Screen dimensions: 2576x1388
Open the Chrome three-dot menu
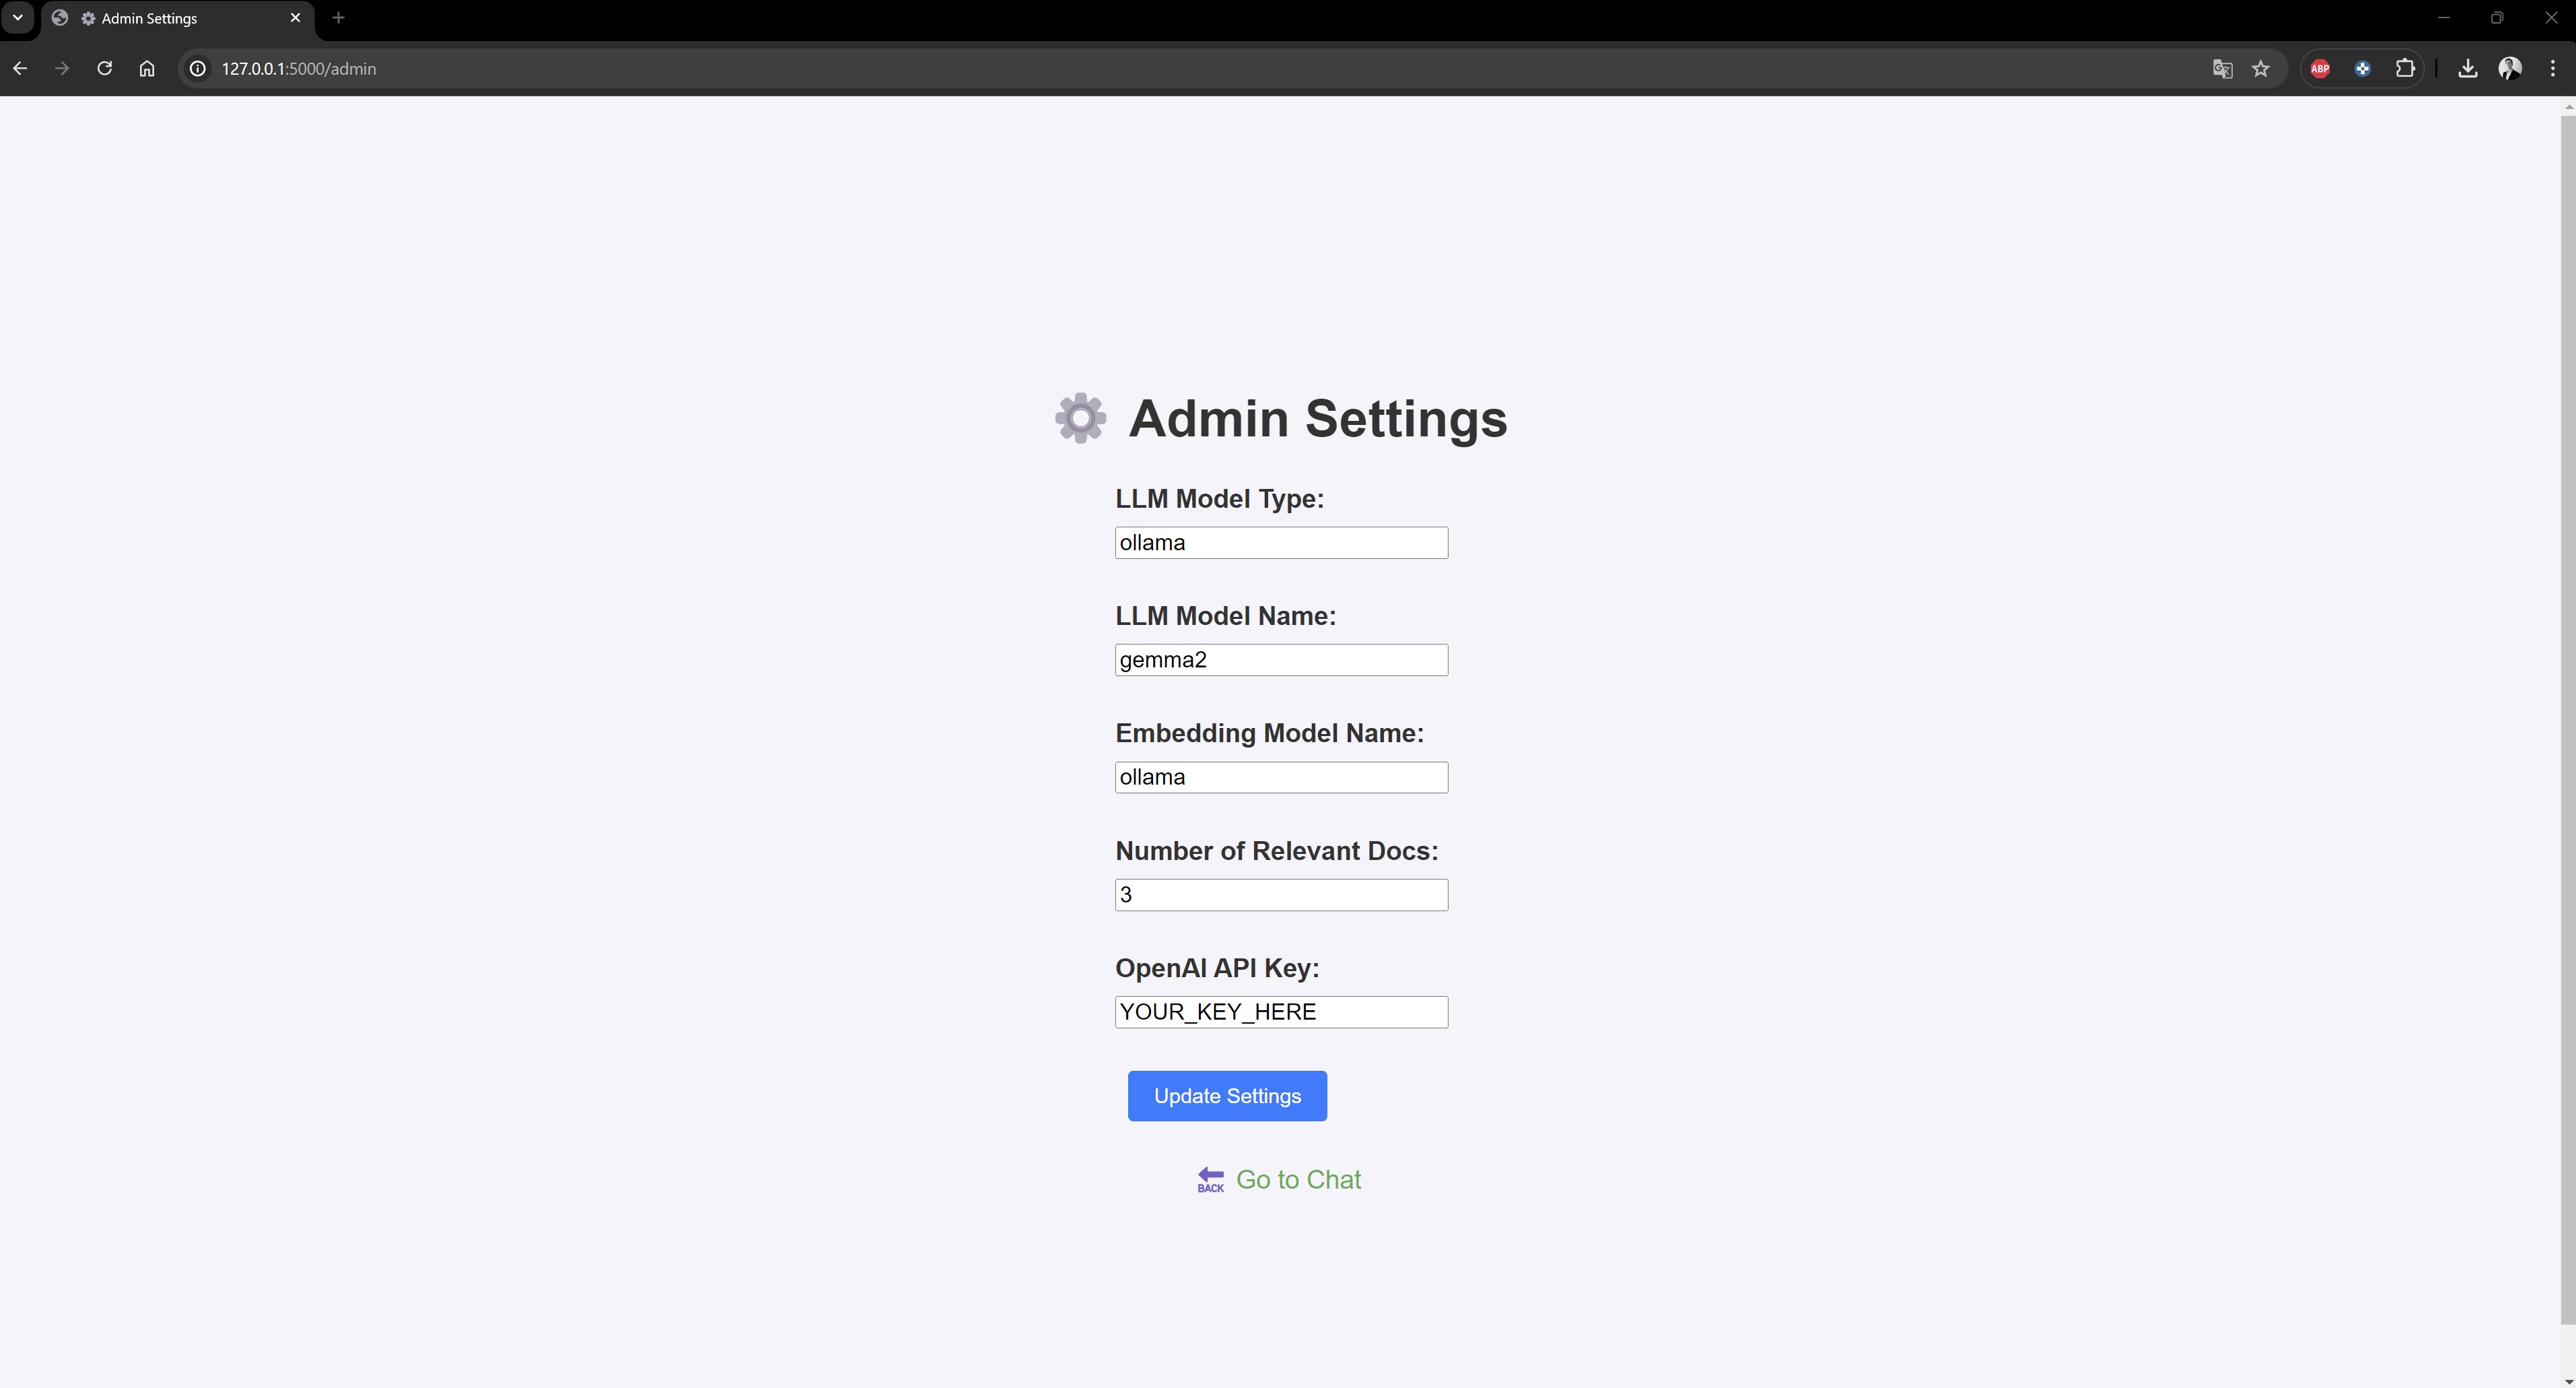point(2553,68)
